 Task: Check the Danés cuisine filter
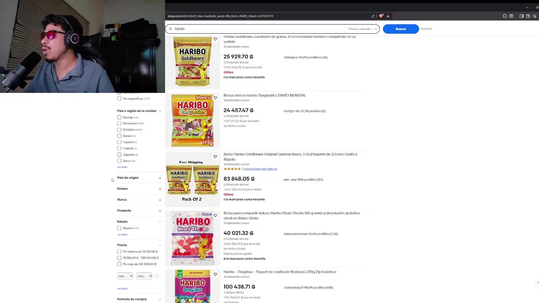pyautogui.click(x=119, y=136)
